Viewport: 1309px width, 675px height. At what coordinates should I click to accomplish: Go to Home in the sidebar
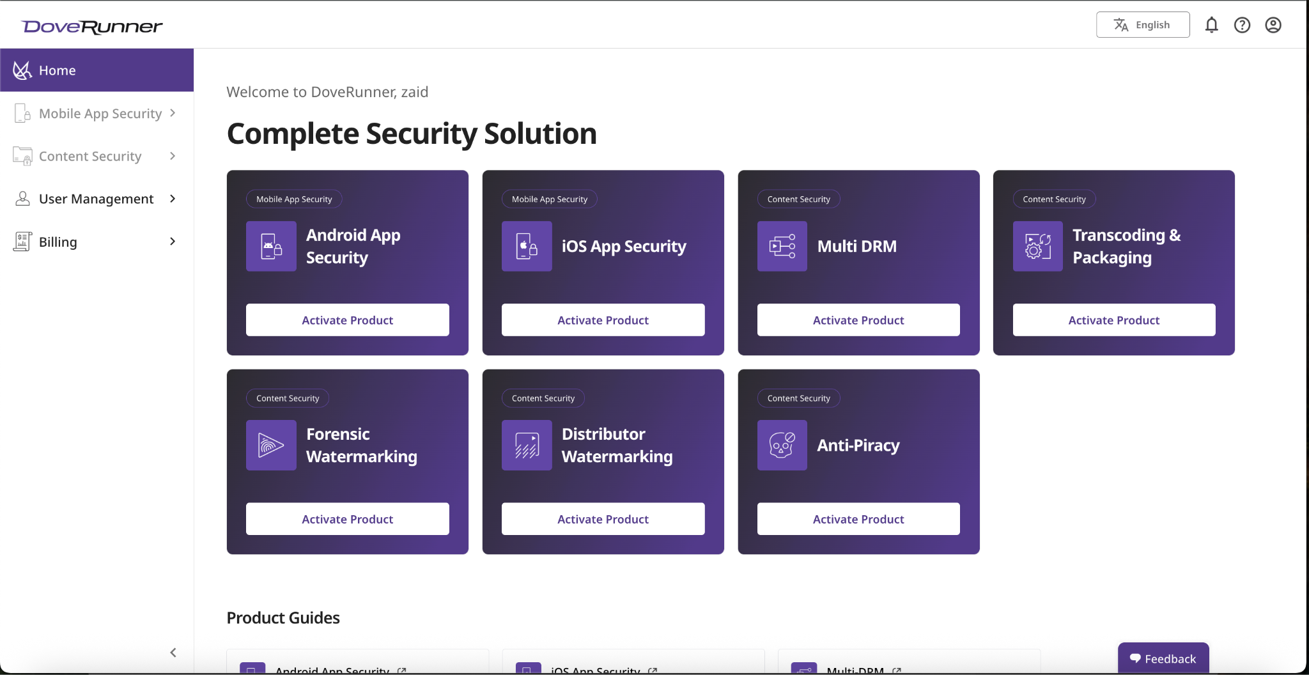97,70
